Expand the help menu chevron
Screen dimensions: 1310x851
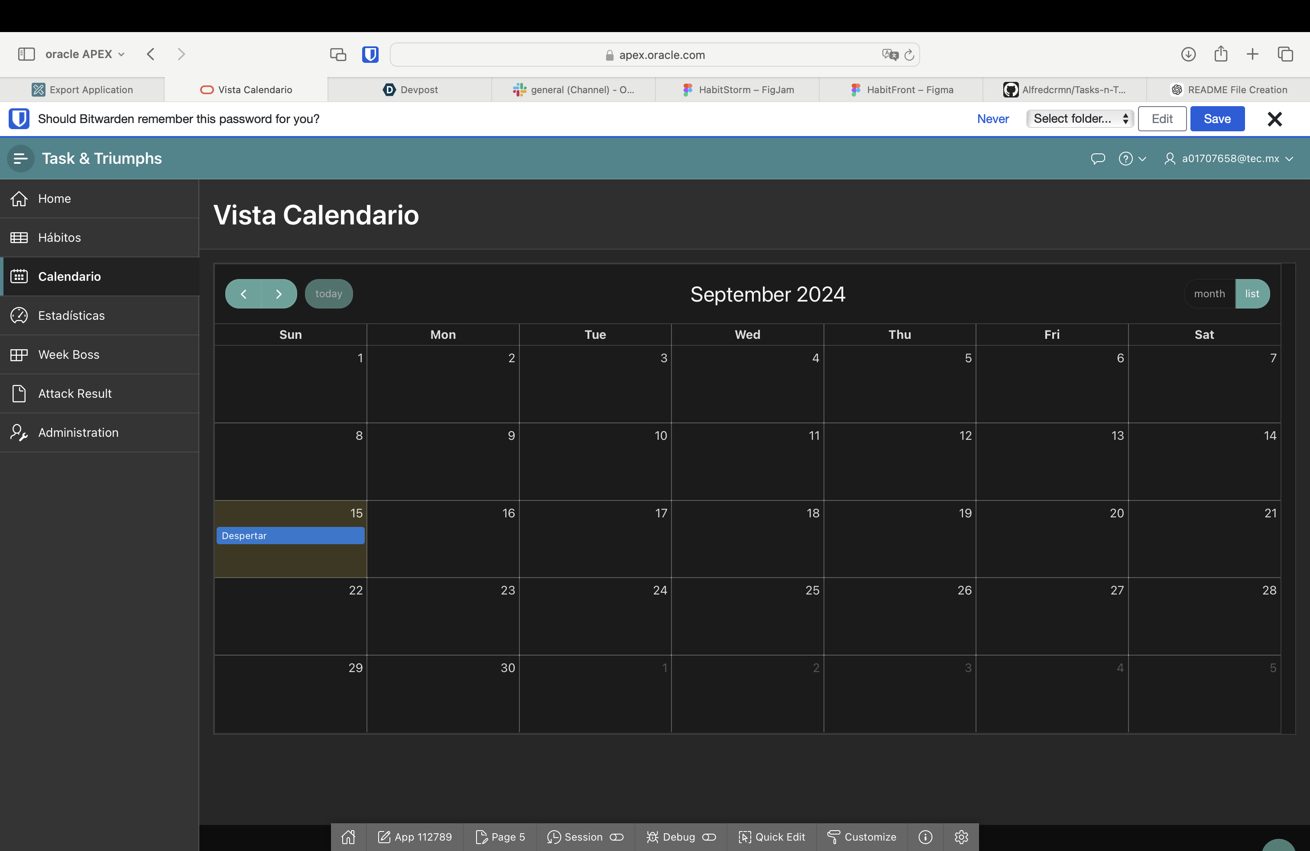pyautogui.click(x=1142, y=159)
